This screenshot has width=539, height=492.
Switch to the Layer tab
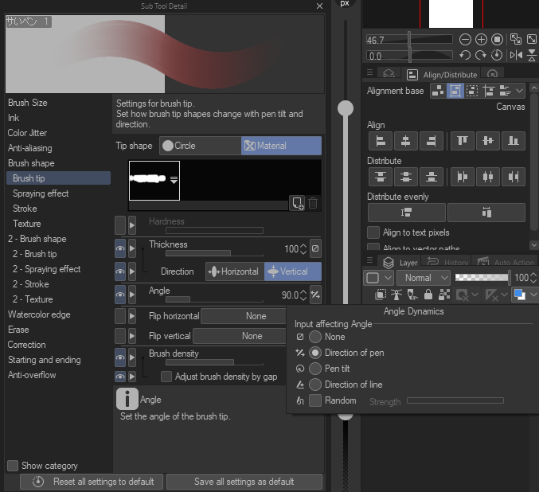[400, 263]
